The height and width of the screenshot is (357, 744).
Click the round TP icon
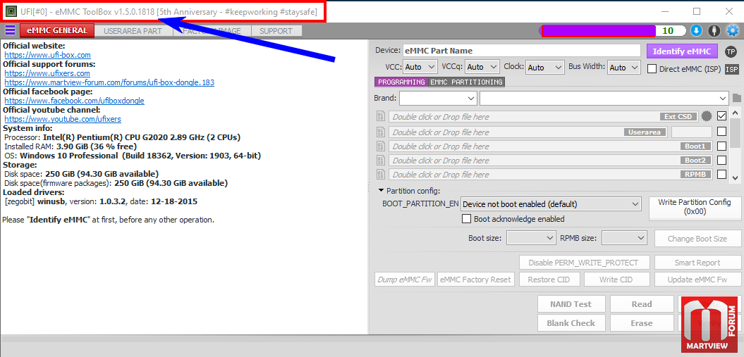tap(731, 51)
